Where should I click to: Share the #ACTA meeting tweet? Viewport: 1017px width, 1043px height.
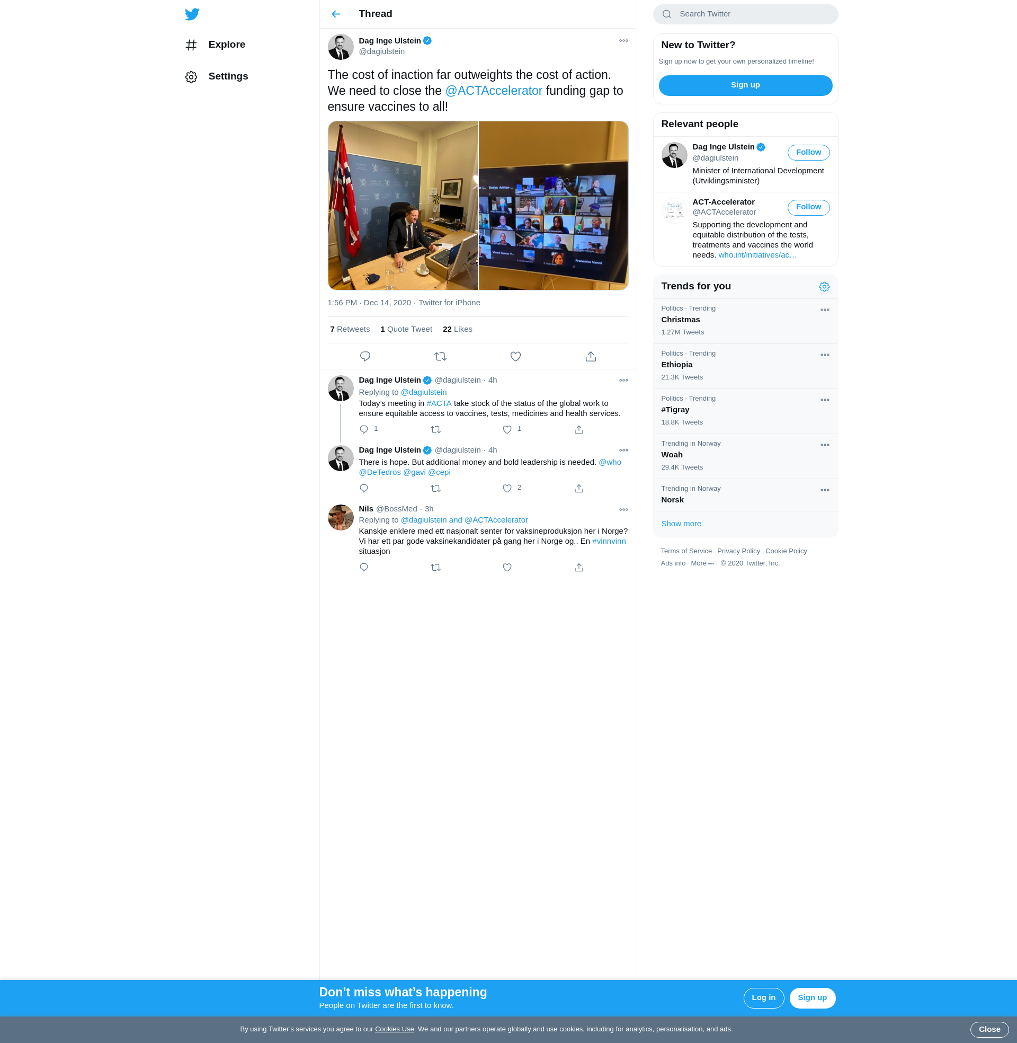[579, 430]
